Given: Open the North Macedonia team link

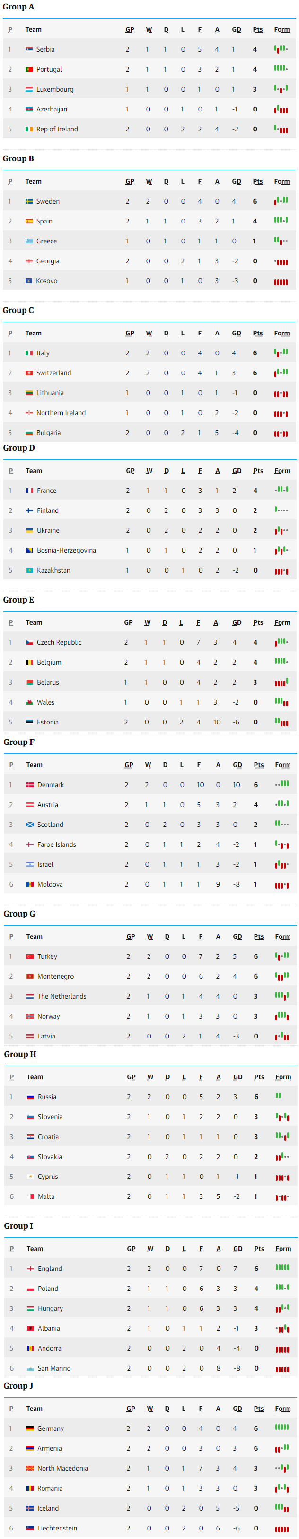Looking at the screenshot, I should coord(62,1468).
